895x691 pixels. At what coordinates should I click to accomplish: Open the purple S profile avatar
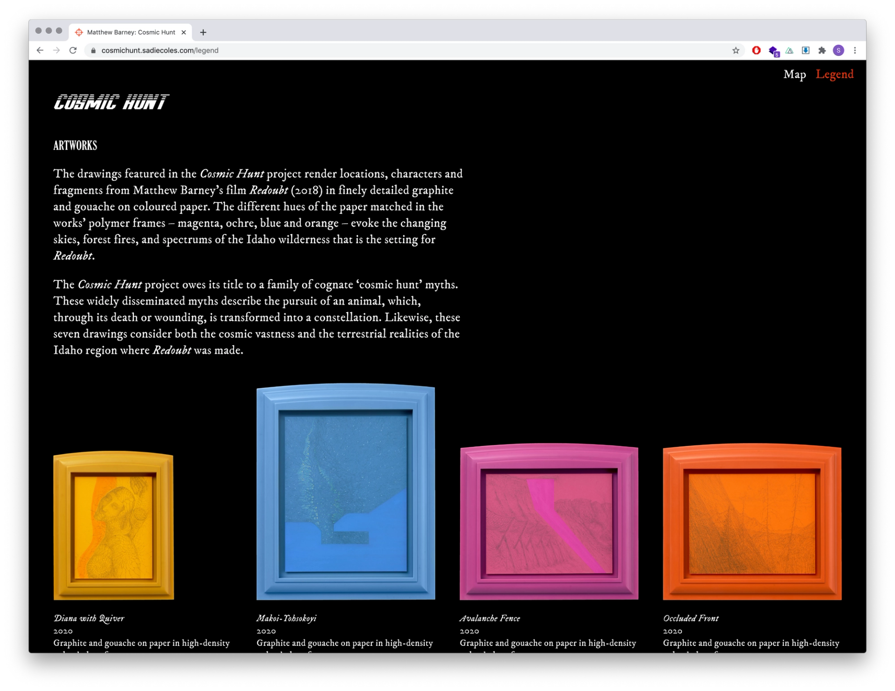tap(838, 50)
